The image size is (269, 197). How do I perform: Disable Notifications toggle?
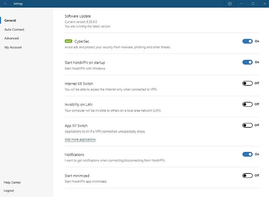[x=247, y=154]
